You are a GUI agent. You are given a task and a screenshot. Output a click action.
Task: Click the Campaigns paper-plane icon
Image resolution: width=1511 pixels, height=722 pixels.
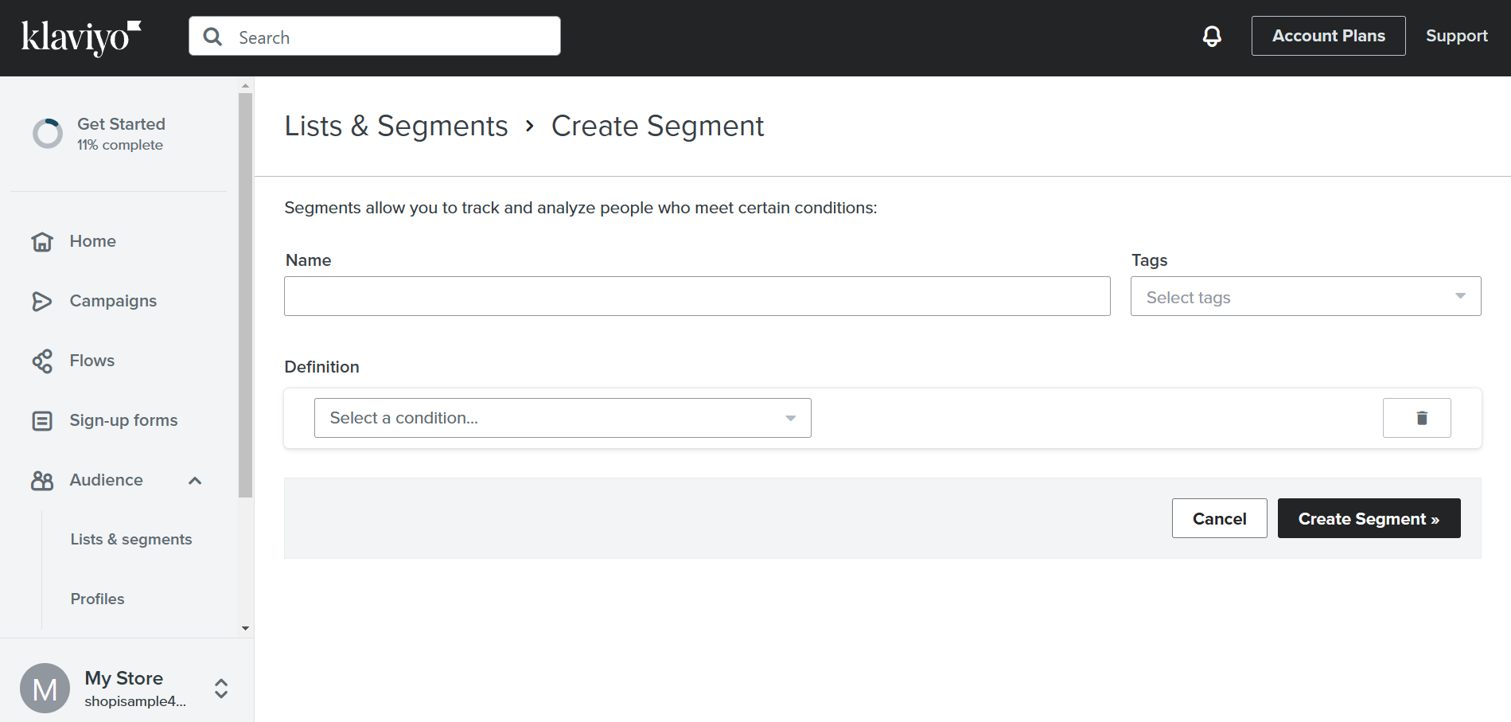pyautogui.click(x=42, y=301)
